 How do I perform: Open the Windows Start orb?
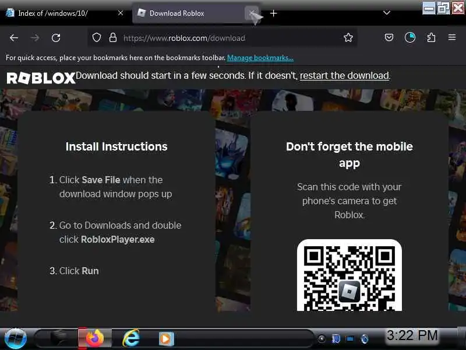click(x=16, y=338)
